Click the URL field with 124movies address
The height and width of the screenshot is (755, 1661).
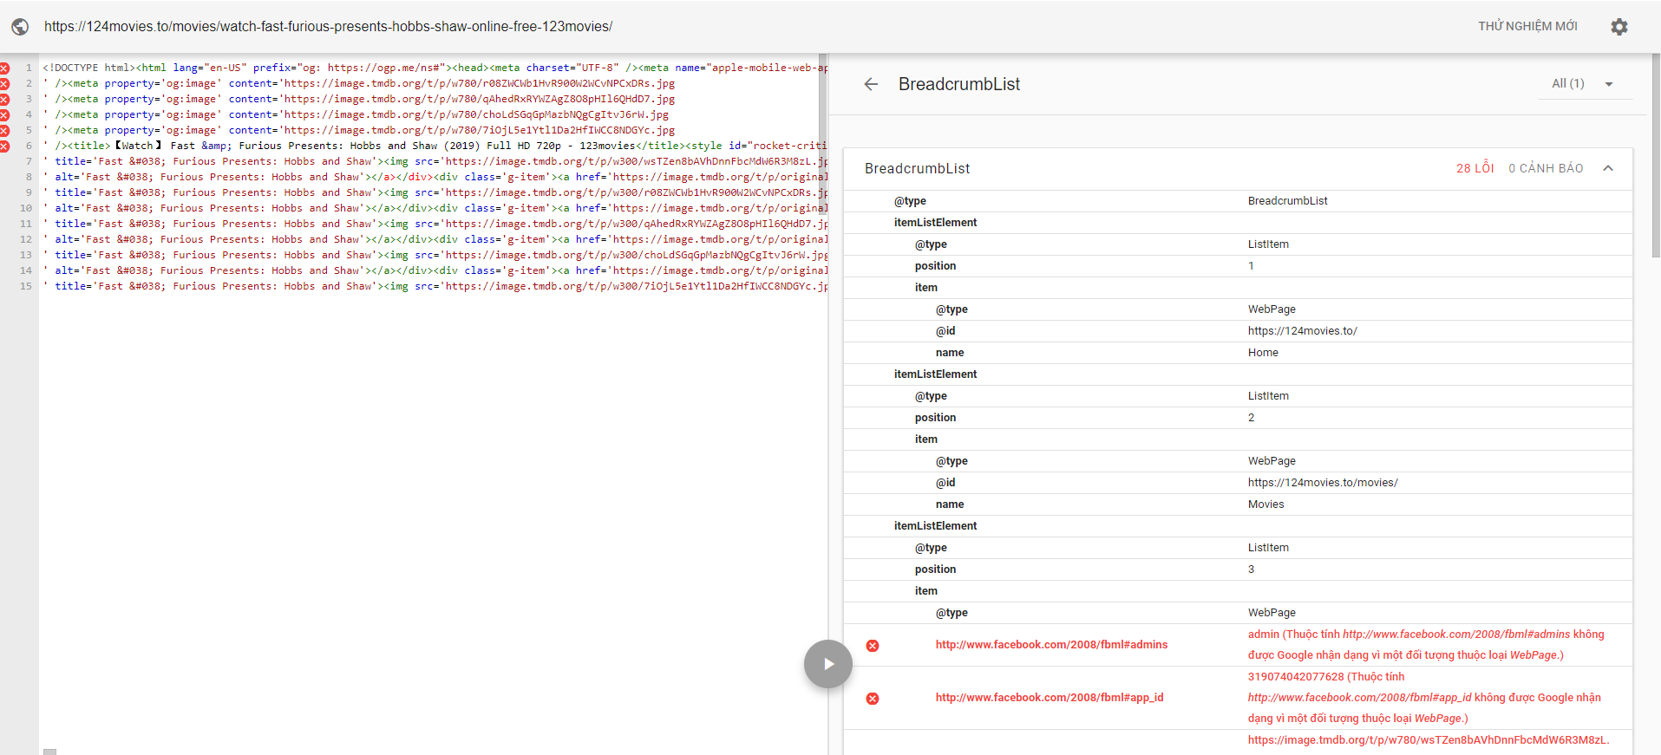point(329,27)
